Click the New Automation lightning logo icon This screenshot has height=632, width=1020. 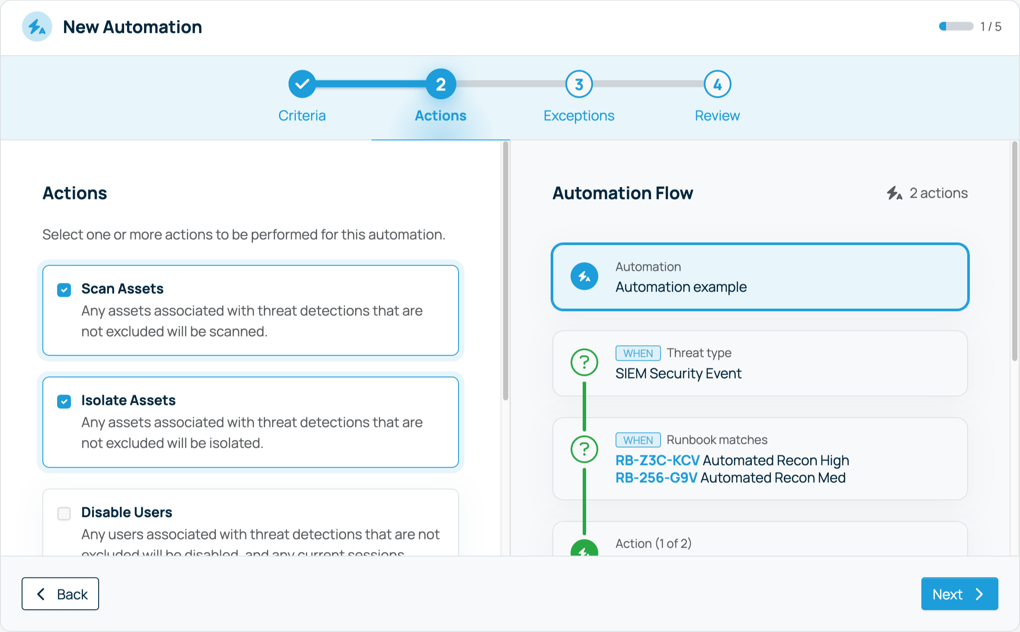pos(37,27)
